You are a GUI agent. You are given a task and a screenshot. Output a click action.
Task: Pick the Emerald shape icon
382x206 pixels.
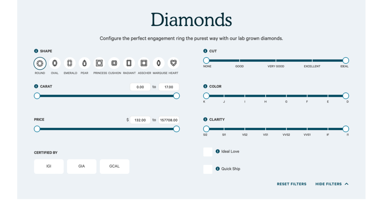pyautogui.click(x=70, y=63)
